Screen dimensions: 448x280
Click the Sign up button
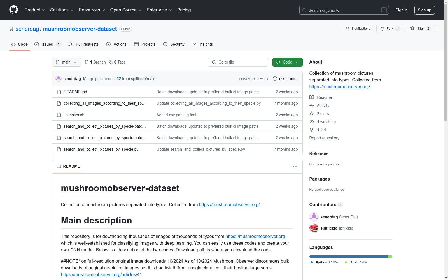424,10
